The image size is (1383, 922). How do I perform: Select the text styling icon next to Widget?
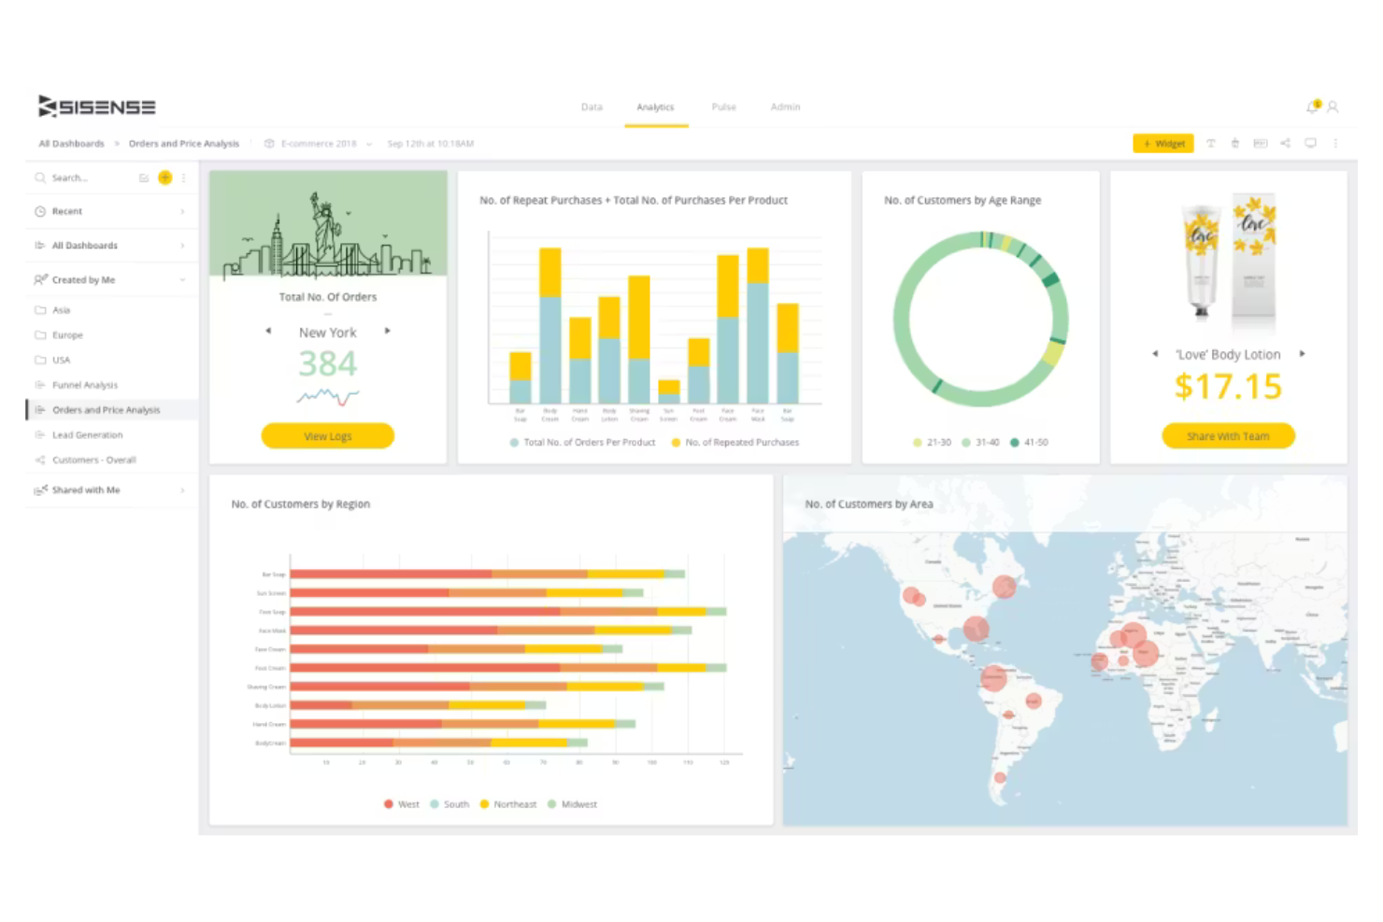(x=1211, y=143)
